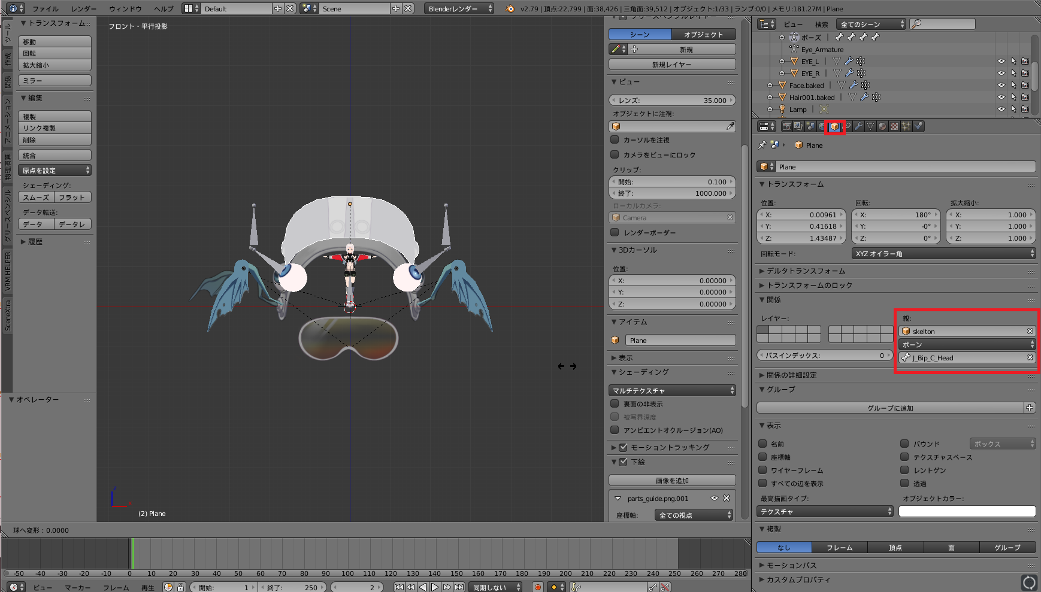The image size is (1041, 592).
Task: Open the ファイル menu
Action: click(46, 8)
